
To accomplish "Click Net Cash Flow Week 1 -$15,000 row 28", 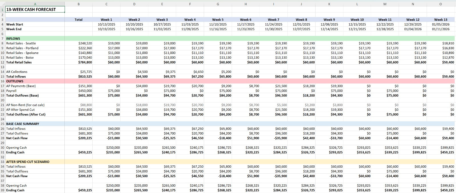I will coord(106,138).
